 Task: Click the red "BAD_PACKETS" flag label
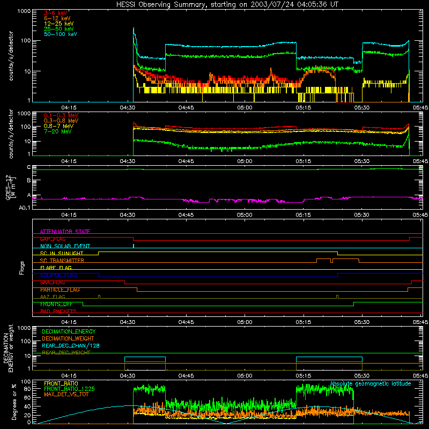coord(58,312)
